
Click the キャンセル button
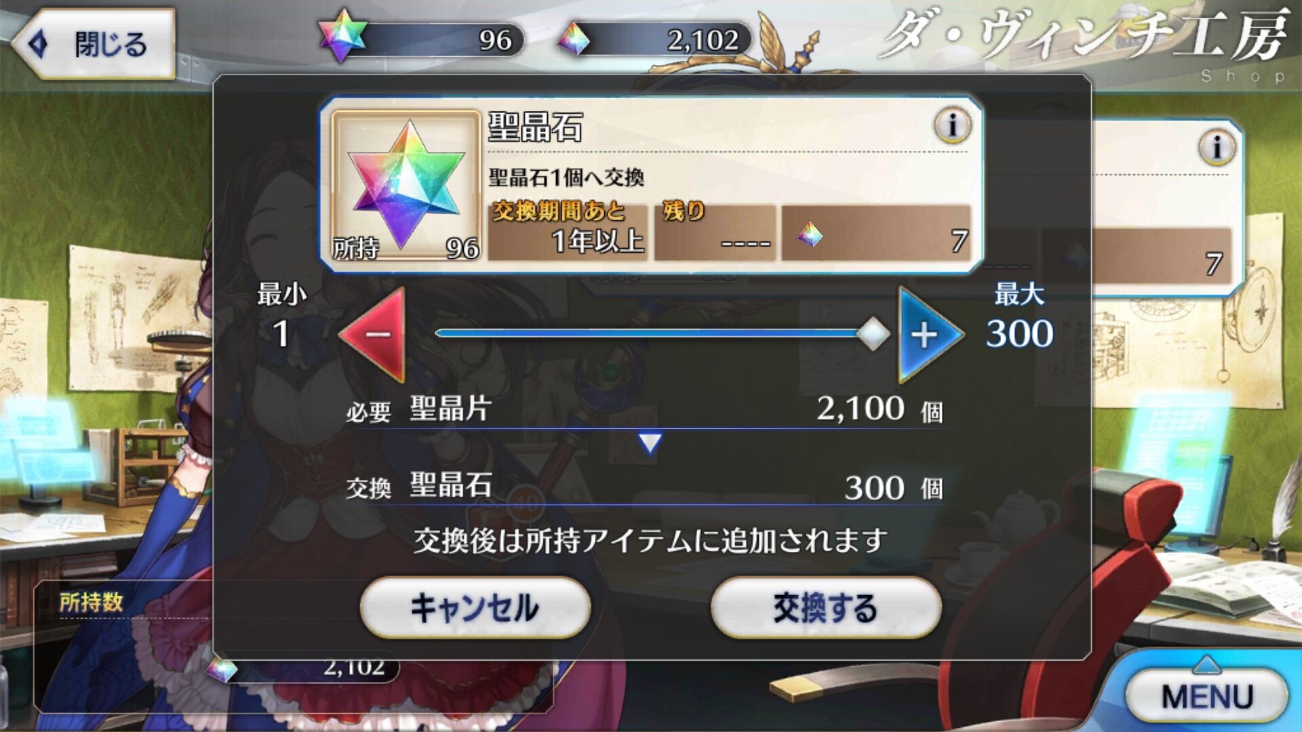point(475,607)
